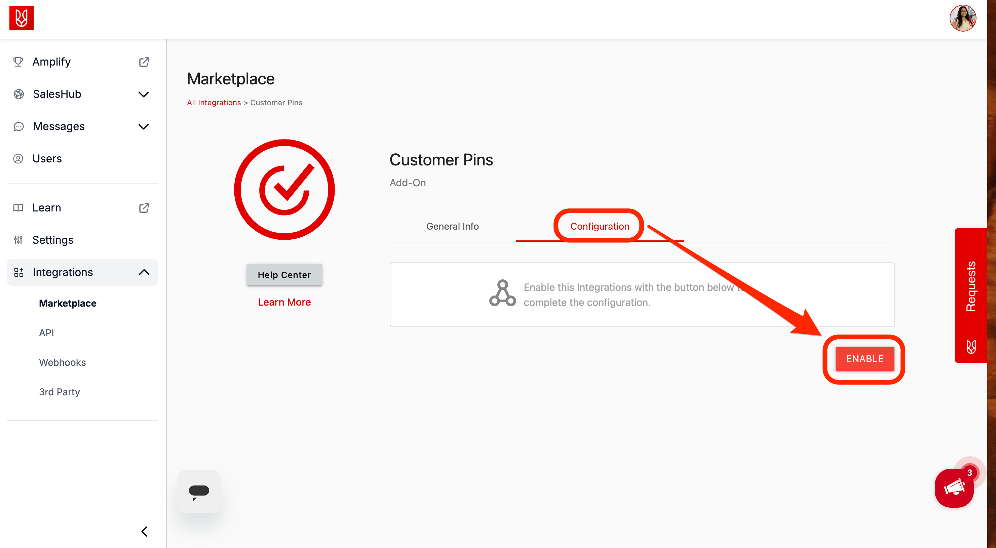Open Messages via the chat bubble icon
The width and height of the screenshot is (996, 548).
18,126
